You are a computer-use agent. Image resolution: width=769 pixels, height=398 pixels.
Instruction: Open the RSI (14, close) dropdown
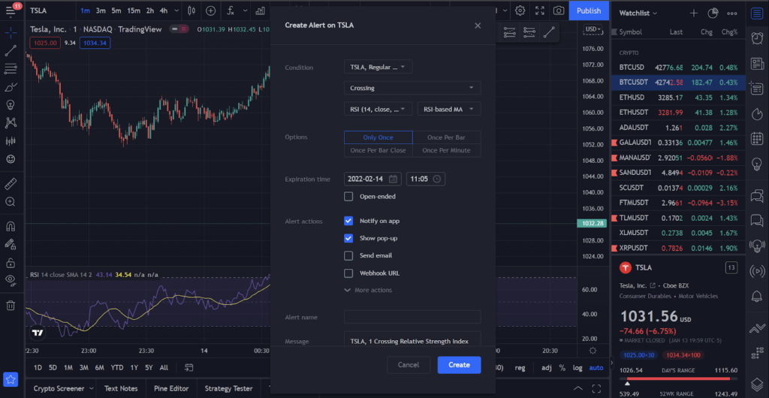click(x=378, y=109)
